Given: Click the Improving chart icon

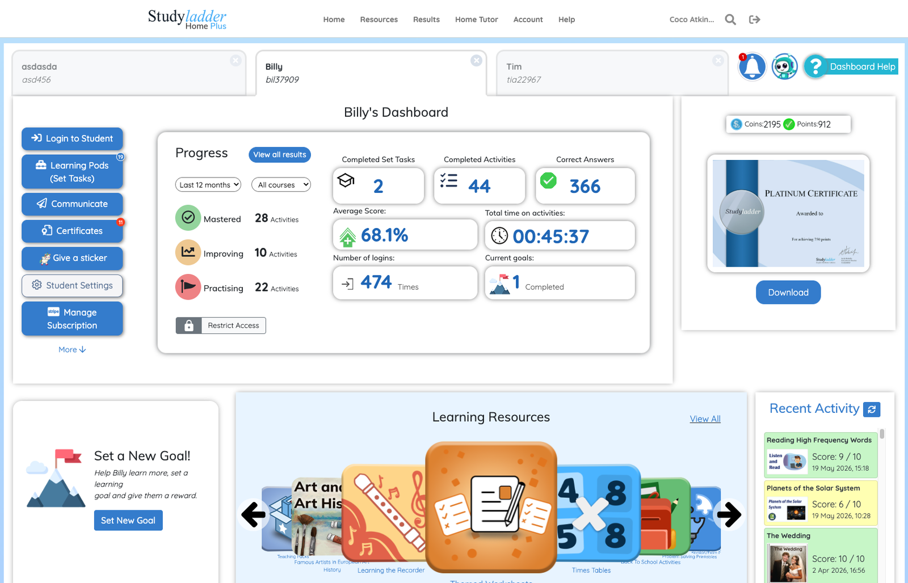Looking at the screenshot, I should click(x=188, y=252).
